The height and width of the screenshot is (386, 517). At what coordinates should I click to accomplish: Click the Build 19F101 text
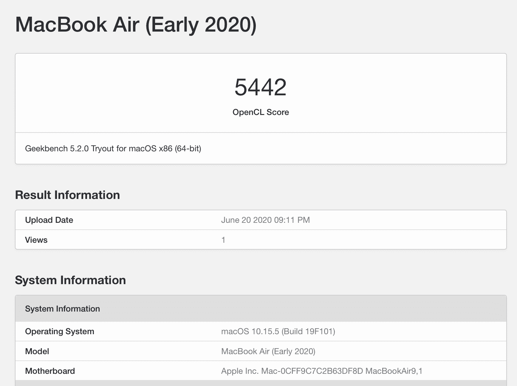click(x=308, y=331)
